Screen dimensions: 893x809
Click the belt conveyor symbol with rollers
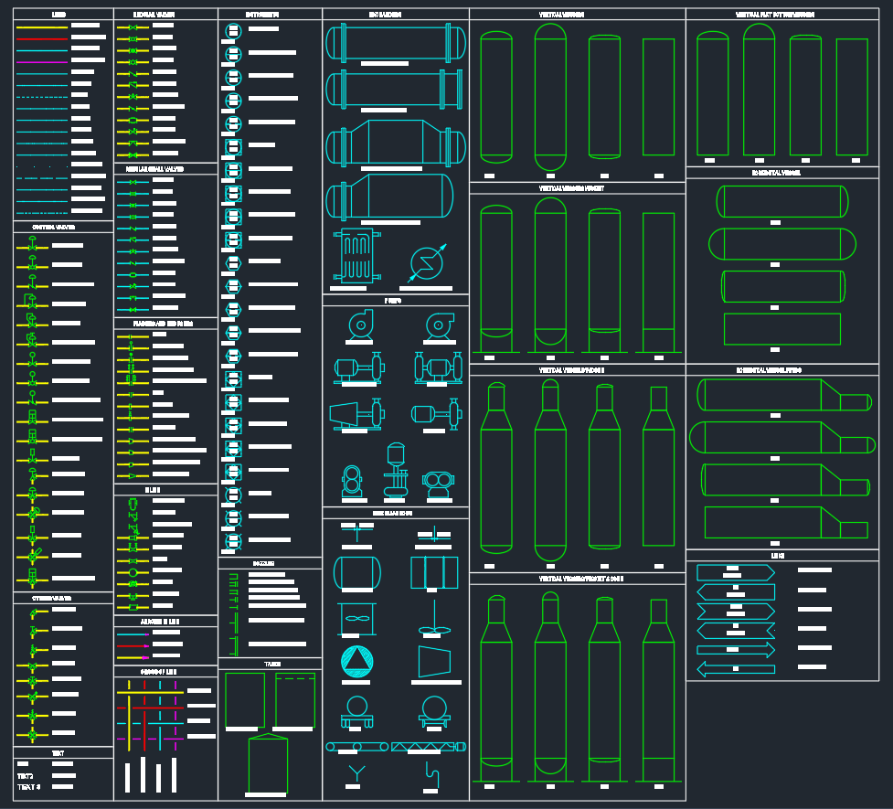(x=356, y=747)
